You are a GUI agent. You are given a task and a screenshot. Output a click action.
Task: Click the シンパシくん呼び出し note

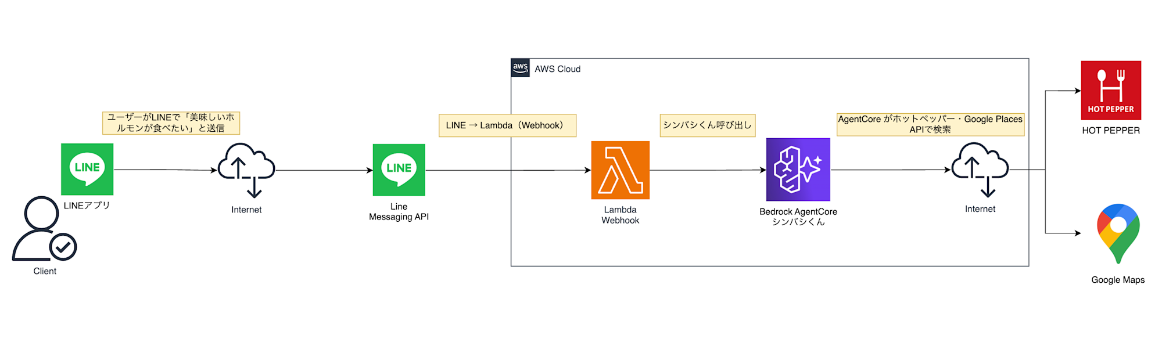pos(708,125)
